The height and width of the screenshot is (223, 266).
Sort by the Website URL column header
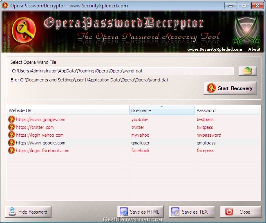68,110
